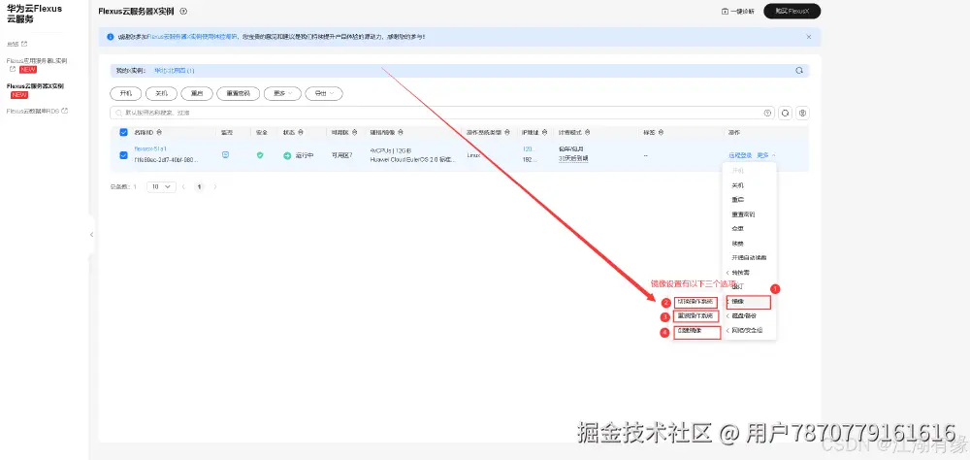Screen dimensions: 970x460
Task: Choose 开通自动续费 in the row actions menu
Action: [x=751, y=257]
